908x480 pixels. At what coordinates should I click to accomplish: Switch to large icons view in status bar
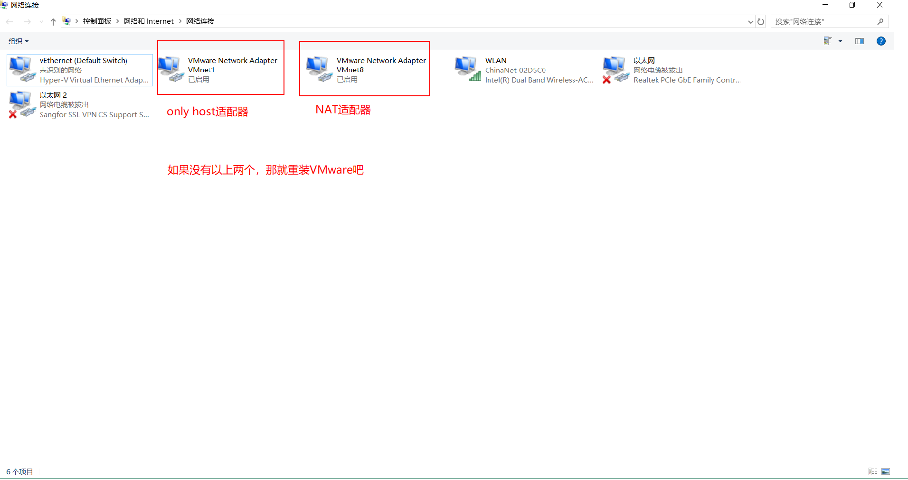click(x=886, y=471)
